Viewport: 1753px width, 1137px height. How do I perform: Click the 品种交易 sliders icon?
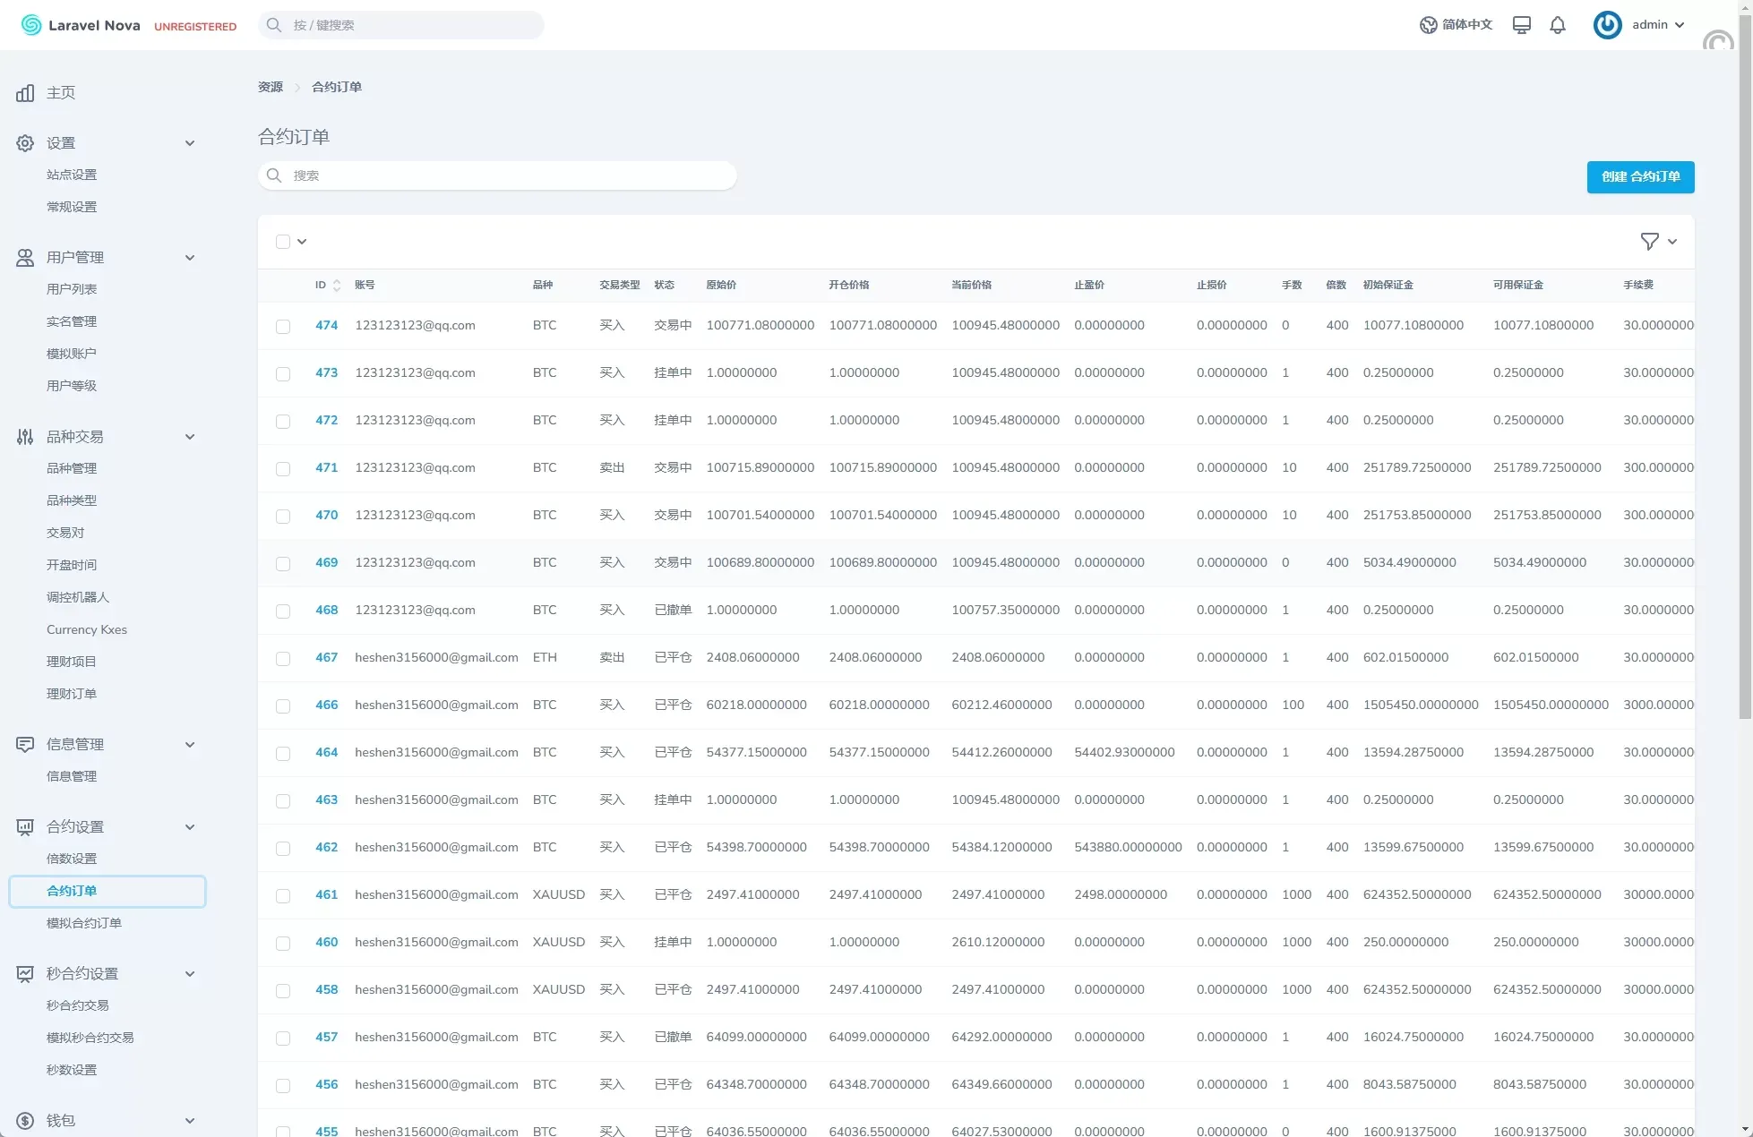(x=25, y=437)
